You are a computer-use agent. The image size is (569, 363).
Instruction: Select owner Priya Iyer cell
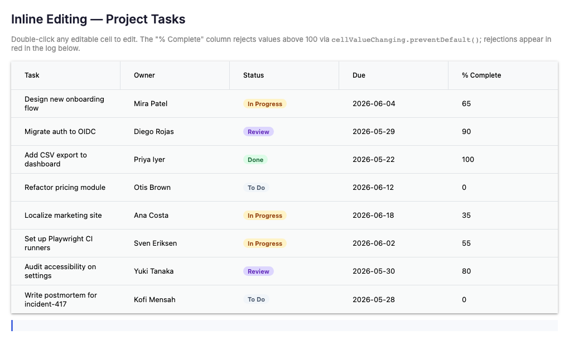click(x=175, y=160)
